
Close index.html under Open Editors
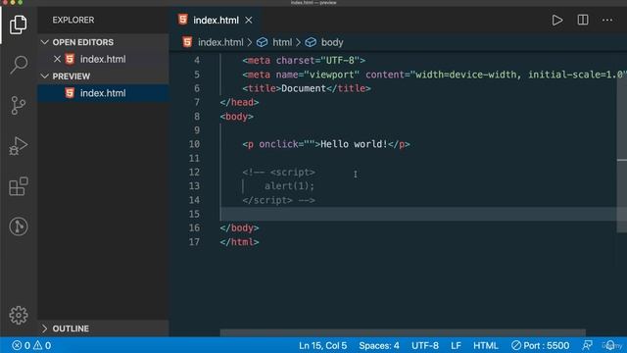pos(57,59)
